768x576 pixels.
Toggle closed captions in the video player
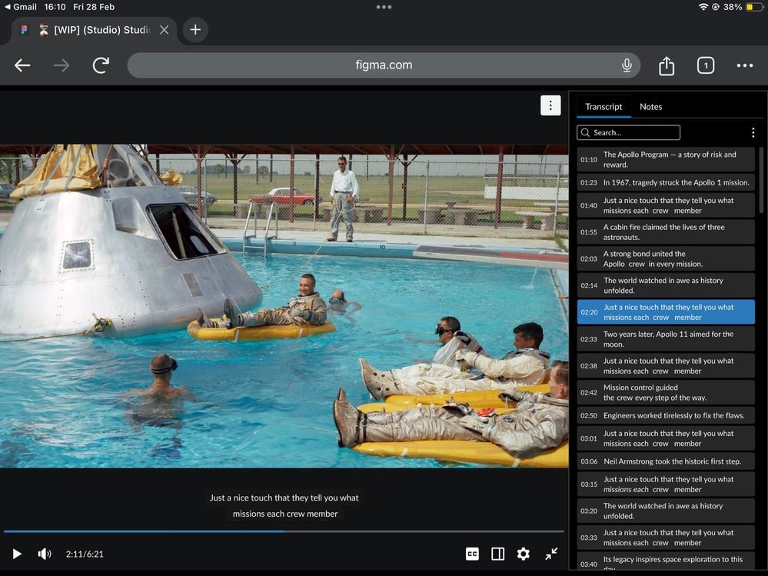tap(472, 554)
